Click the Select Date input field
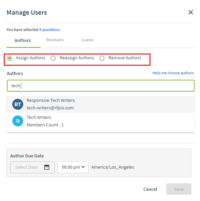This screenshot has width=200, height=201. [x=32, y=167]
